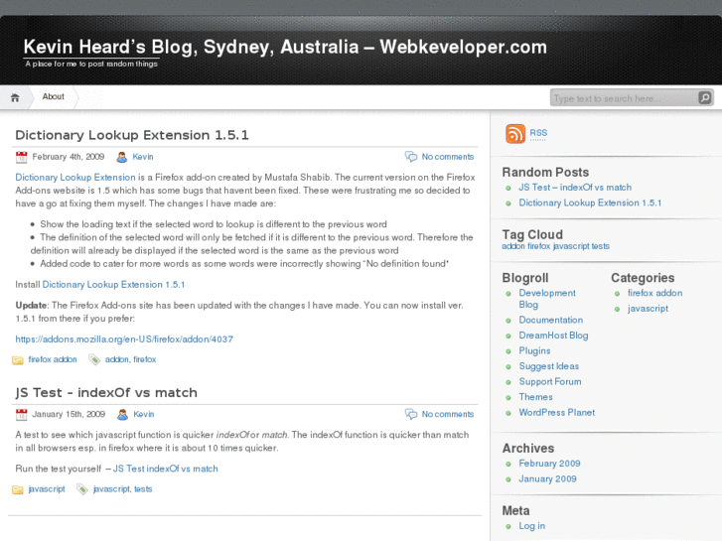This screenshot has height=541, width=722.
Task: Open the Dictionary Lookup Extension 1.5.1 post title
Action: [x=132, y=135]
